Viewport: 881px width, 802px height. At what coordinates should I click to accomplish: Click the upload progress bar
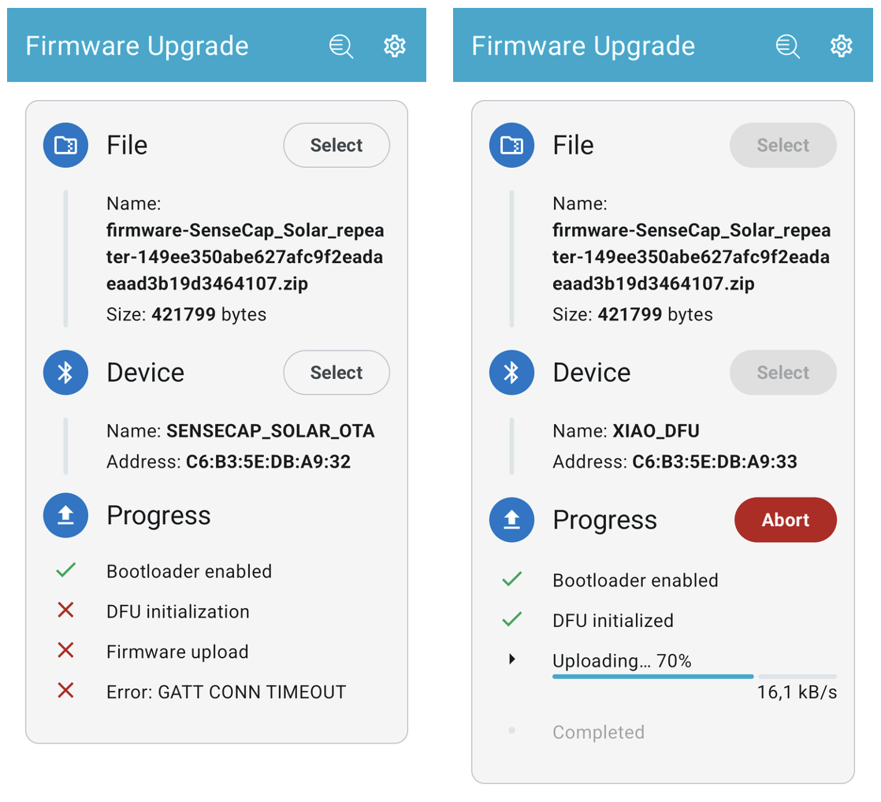coord(694,677)
